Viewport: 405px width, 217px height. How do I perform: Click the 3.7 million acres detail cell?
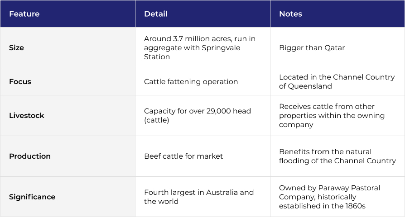[x=200, y=47]
